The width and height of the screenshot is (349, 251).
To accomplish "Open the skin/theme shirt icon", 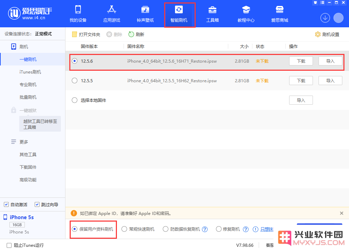I will tap(315, 3).
